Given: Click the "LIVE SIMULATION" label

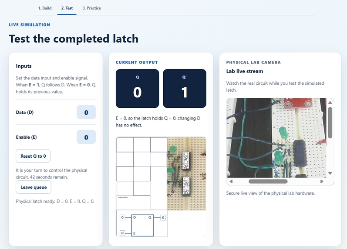Looking at the screenshot, I should (30, 25).
